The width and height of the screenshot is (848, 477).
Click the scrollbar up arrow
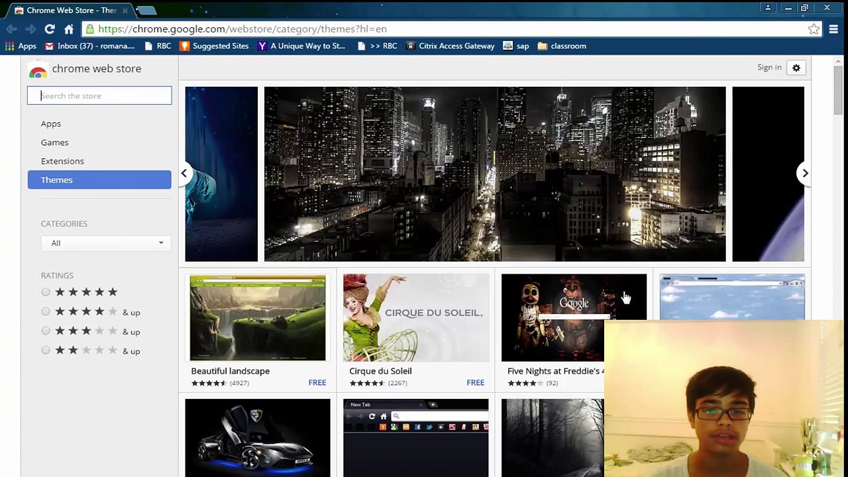click(x=838, y=62)
